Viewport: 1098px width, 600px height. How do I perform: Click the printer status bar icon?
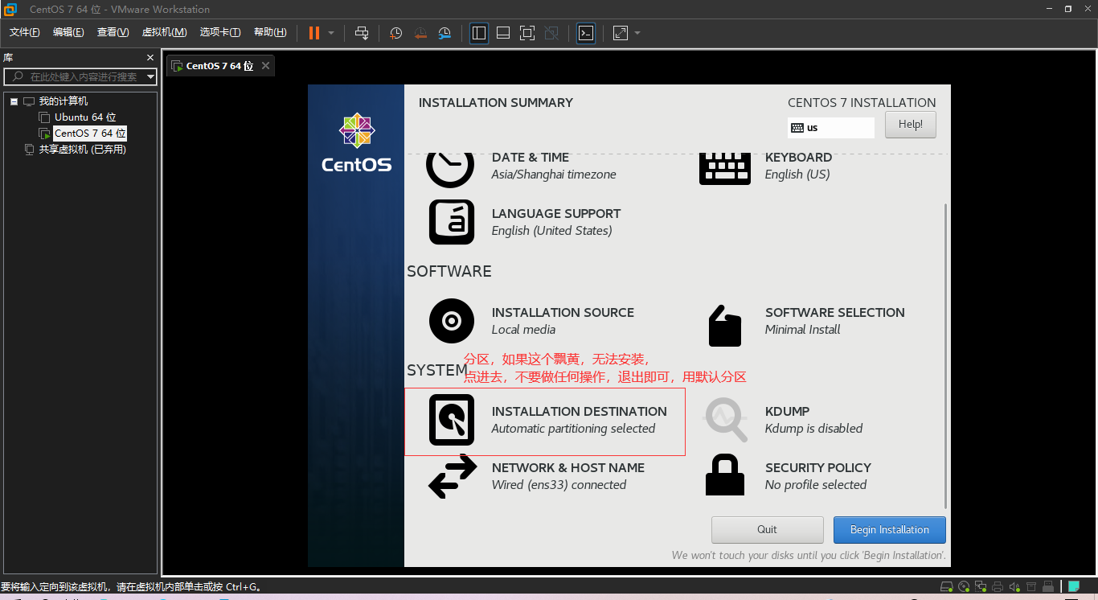tap(998, 587)
